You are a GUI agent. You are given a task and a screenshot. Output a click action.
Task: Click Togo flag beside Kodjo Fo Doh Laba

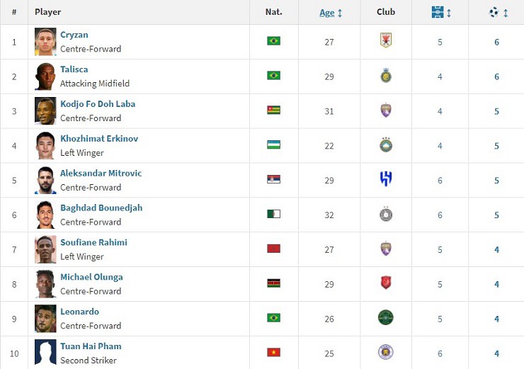pos(273,110)
